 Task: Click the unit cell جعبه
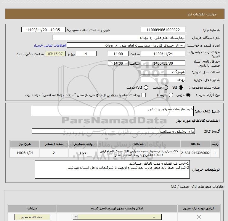point(83,153)
